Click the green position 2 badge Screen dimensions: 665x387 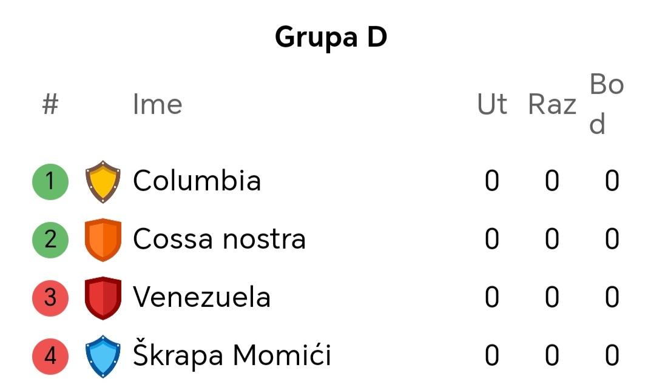[x=50, y=240]
